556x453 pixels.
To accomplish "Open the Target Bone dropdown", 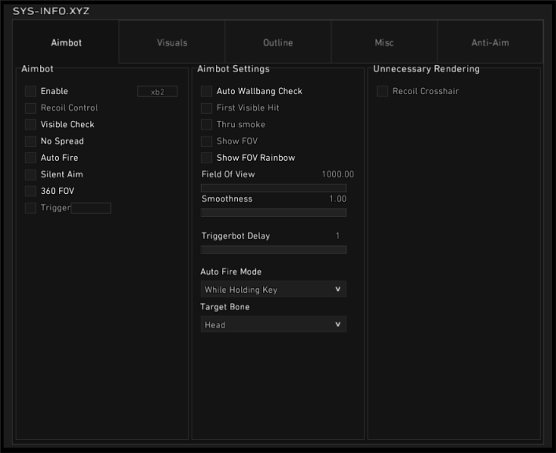I will pyautogui.click(x=273, y=324).
